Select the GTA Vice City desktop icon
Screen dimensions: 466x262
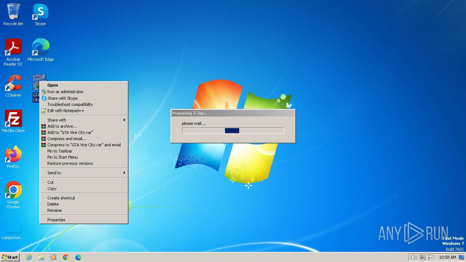[x=36, y=88]
